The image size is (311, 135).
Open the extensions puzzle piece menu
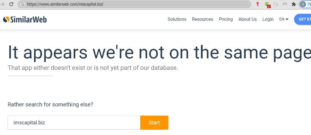coord(294,4)
